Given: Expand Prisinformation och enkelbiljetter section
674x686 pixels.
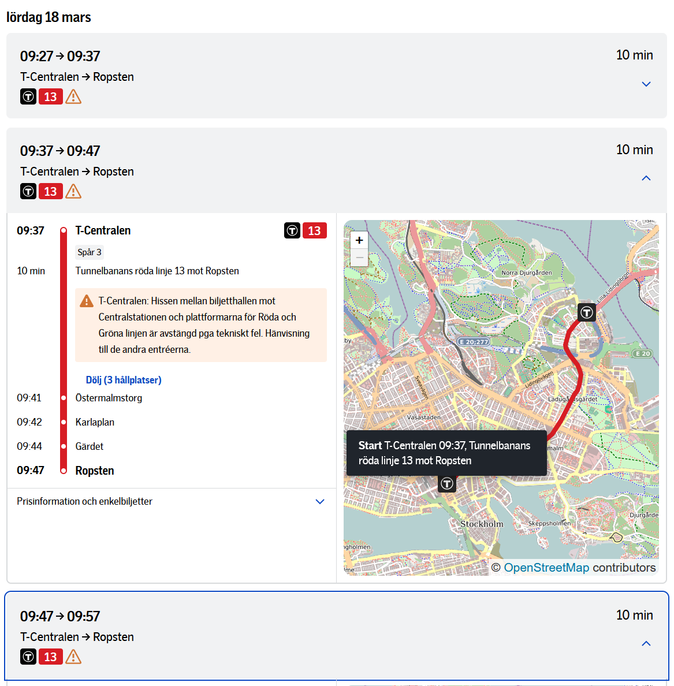Looking at the screenshot, I should [x=319, y=501].
